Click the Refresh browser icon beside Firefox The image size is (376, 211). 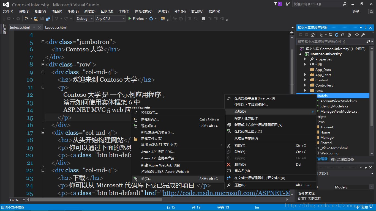pos(151,19)
